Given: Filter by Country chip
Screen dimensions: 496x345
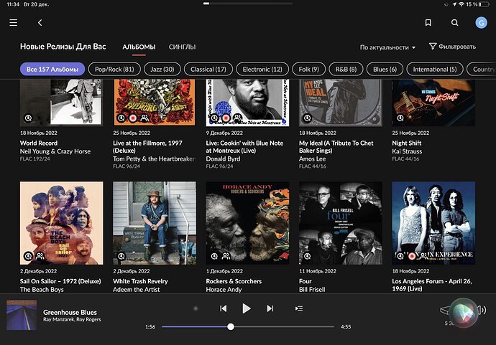Looking at the screenshot, I should [482, 69].
